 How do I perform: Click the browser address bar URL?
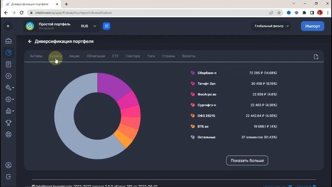[74, 12]
